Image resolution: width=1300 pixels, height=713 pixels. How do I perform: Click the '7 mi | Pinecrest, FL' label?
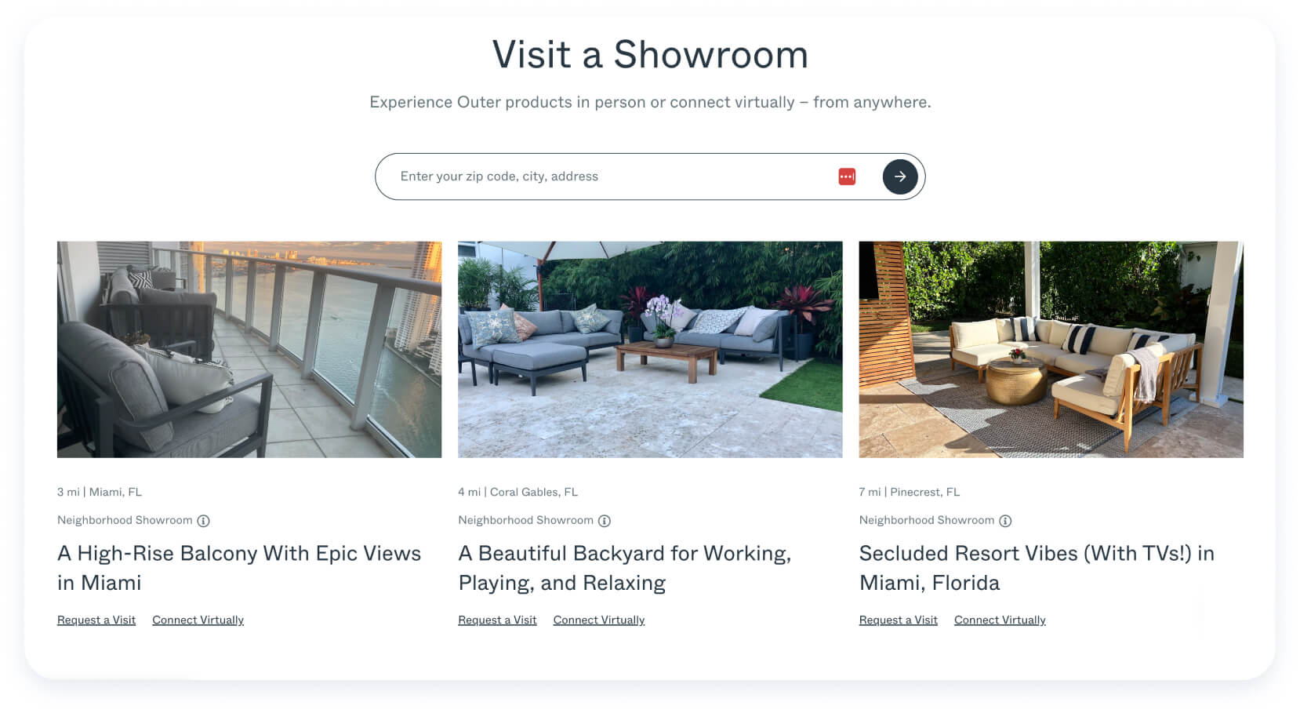(909, 492)
